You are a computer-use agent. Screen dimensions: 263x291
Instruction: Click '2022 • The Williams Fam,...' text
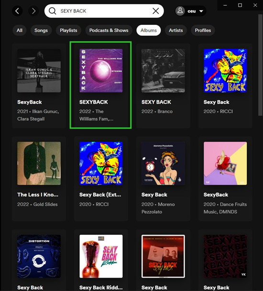96,115
